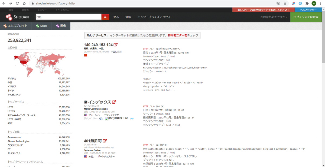Open result 140.249.153.124
The height and width of the screenshot is (167, 325).
tap(98, 45)
